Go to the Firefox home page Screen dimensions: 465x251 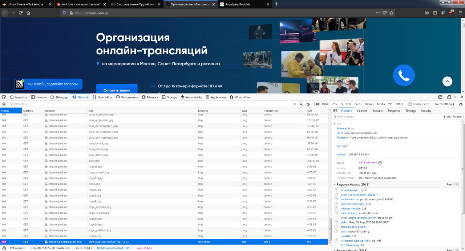pos(28,13)
